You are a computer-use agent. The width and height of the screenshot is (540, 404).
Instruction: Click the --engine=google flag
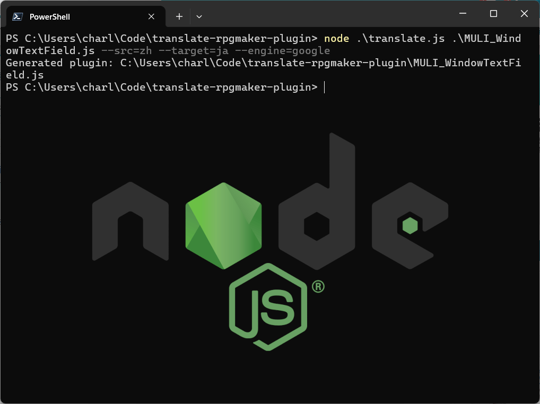(282, 51)
